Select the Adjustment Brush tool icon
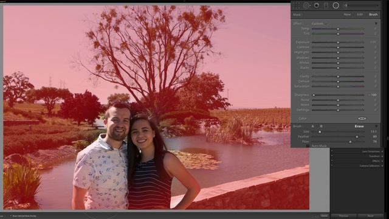 click(362, 5)
